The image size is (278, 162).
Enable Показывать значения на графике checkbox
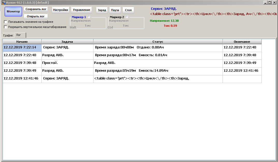tap(6, 22)
